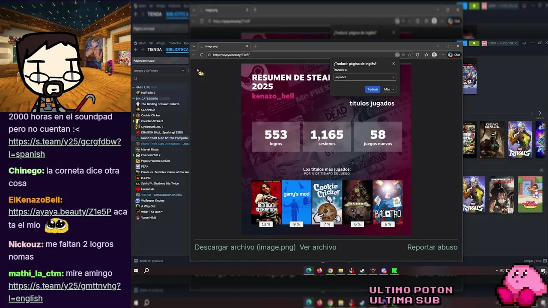
Task: Select Garry's Mod cover in summary
Action: 296,202
